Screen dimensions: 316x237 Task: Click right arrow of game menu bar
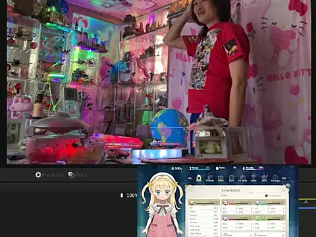(x=284, y=178)
